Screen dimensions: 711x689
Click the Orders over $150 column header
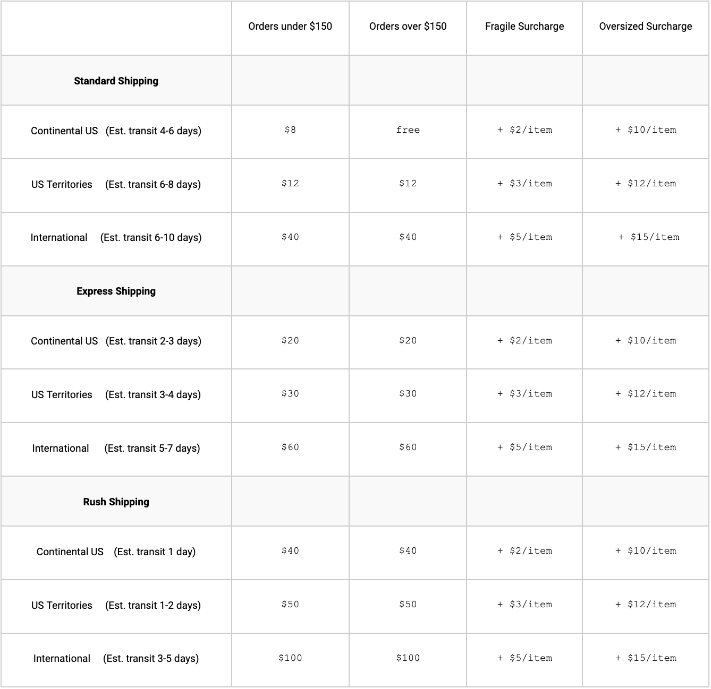408,27
